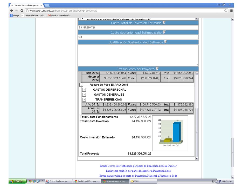The height and width of the screenshot is (187, 249).
Task: Click the Costo Sostenibilidad Estimada value field
Action: click(x=138, y=37)
